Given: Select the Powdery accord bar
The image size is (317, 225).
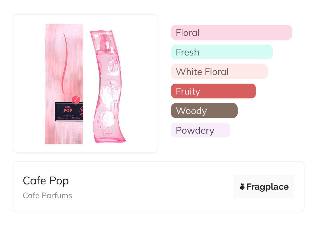Looking at the screenshot, I should [x=200, y=130].
